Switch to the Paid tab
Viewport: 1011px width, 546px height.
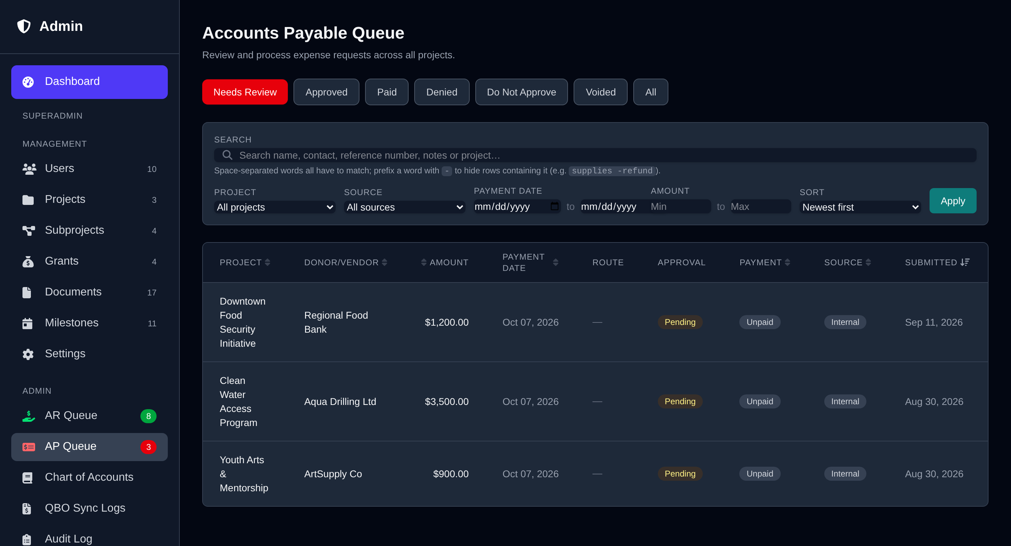[386, 92]
